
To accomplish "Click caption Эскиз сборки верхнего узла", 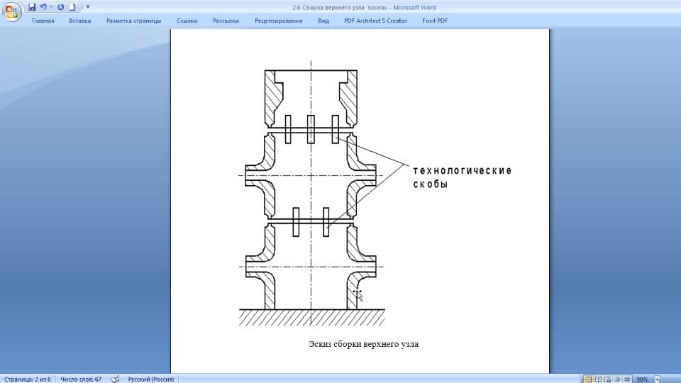I will click(363, 344).
